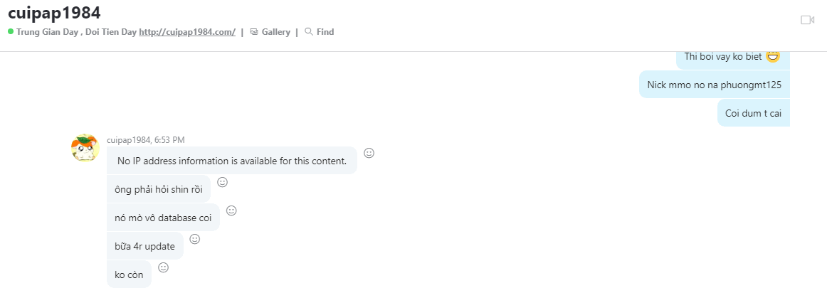Add reaction to "ông phải hỏi shin rồi"
827x288 pixels.
pos(222,182)
